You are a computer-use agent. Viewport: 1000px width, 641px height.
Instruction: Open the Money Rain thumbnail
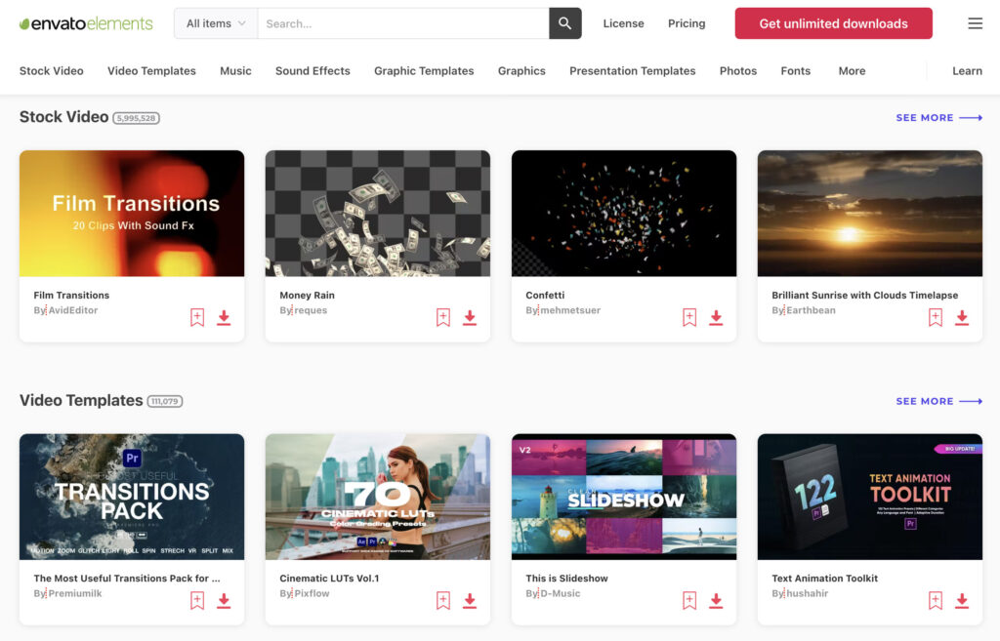click(x=378, y=214)
